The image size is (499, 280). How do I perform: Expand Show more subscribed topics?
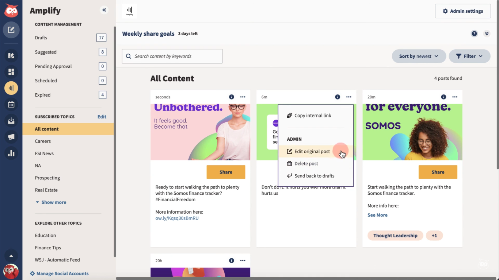pyautogui.click(x=51, y=202)
